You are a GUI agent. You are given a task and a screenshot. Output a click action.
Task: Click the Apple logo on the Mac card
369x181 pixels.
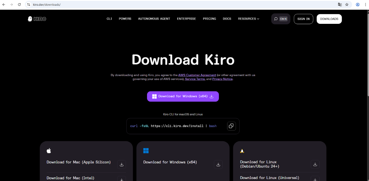point(49,151)
